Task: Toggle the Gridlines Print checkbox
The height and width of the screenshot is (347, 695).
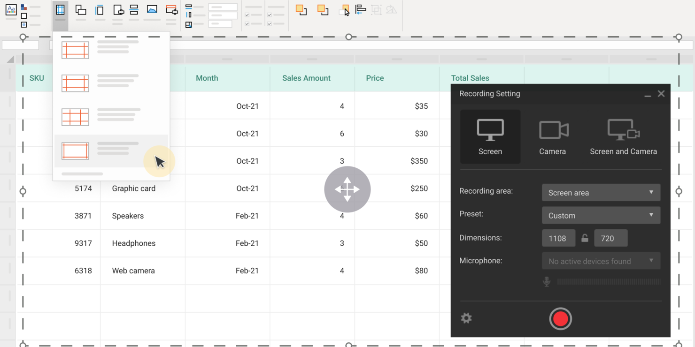Action: (247, 23)
